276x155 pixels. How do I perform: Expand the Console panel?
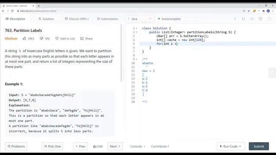click(138, 146)
